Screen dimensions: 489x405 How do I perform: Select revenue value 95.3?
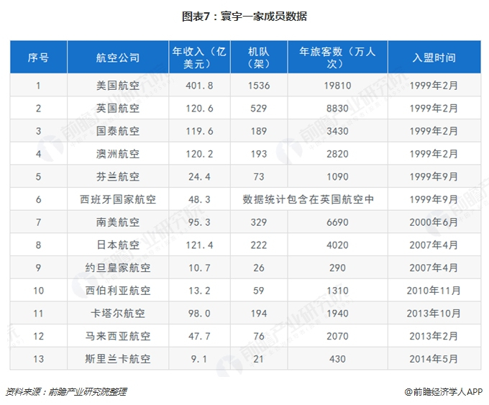pos(199,222)
